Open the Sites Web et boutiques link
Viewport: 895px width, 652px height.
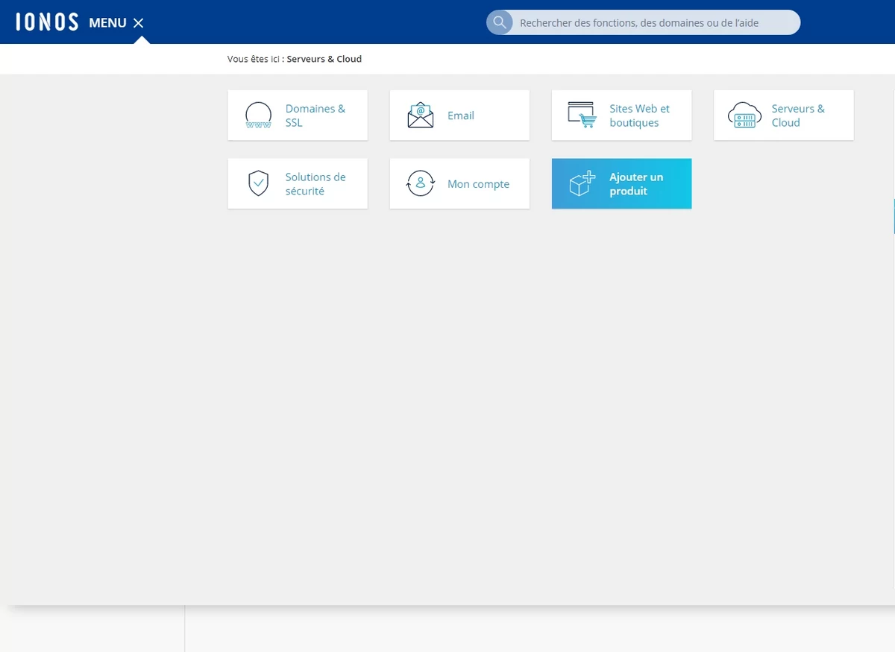pos(639,115)
